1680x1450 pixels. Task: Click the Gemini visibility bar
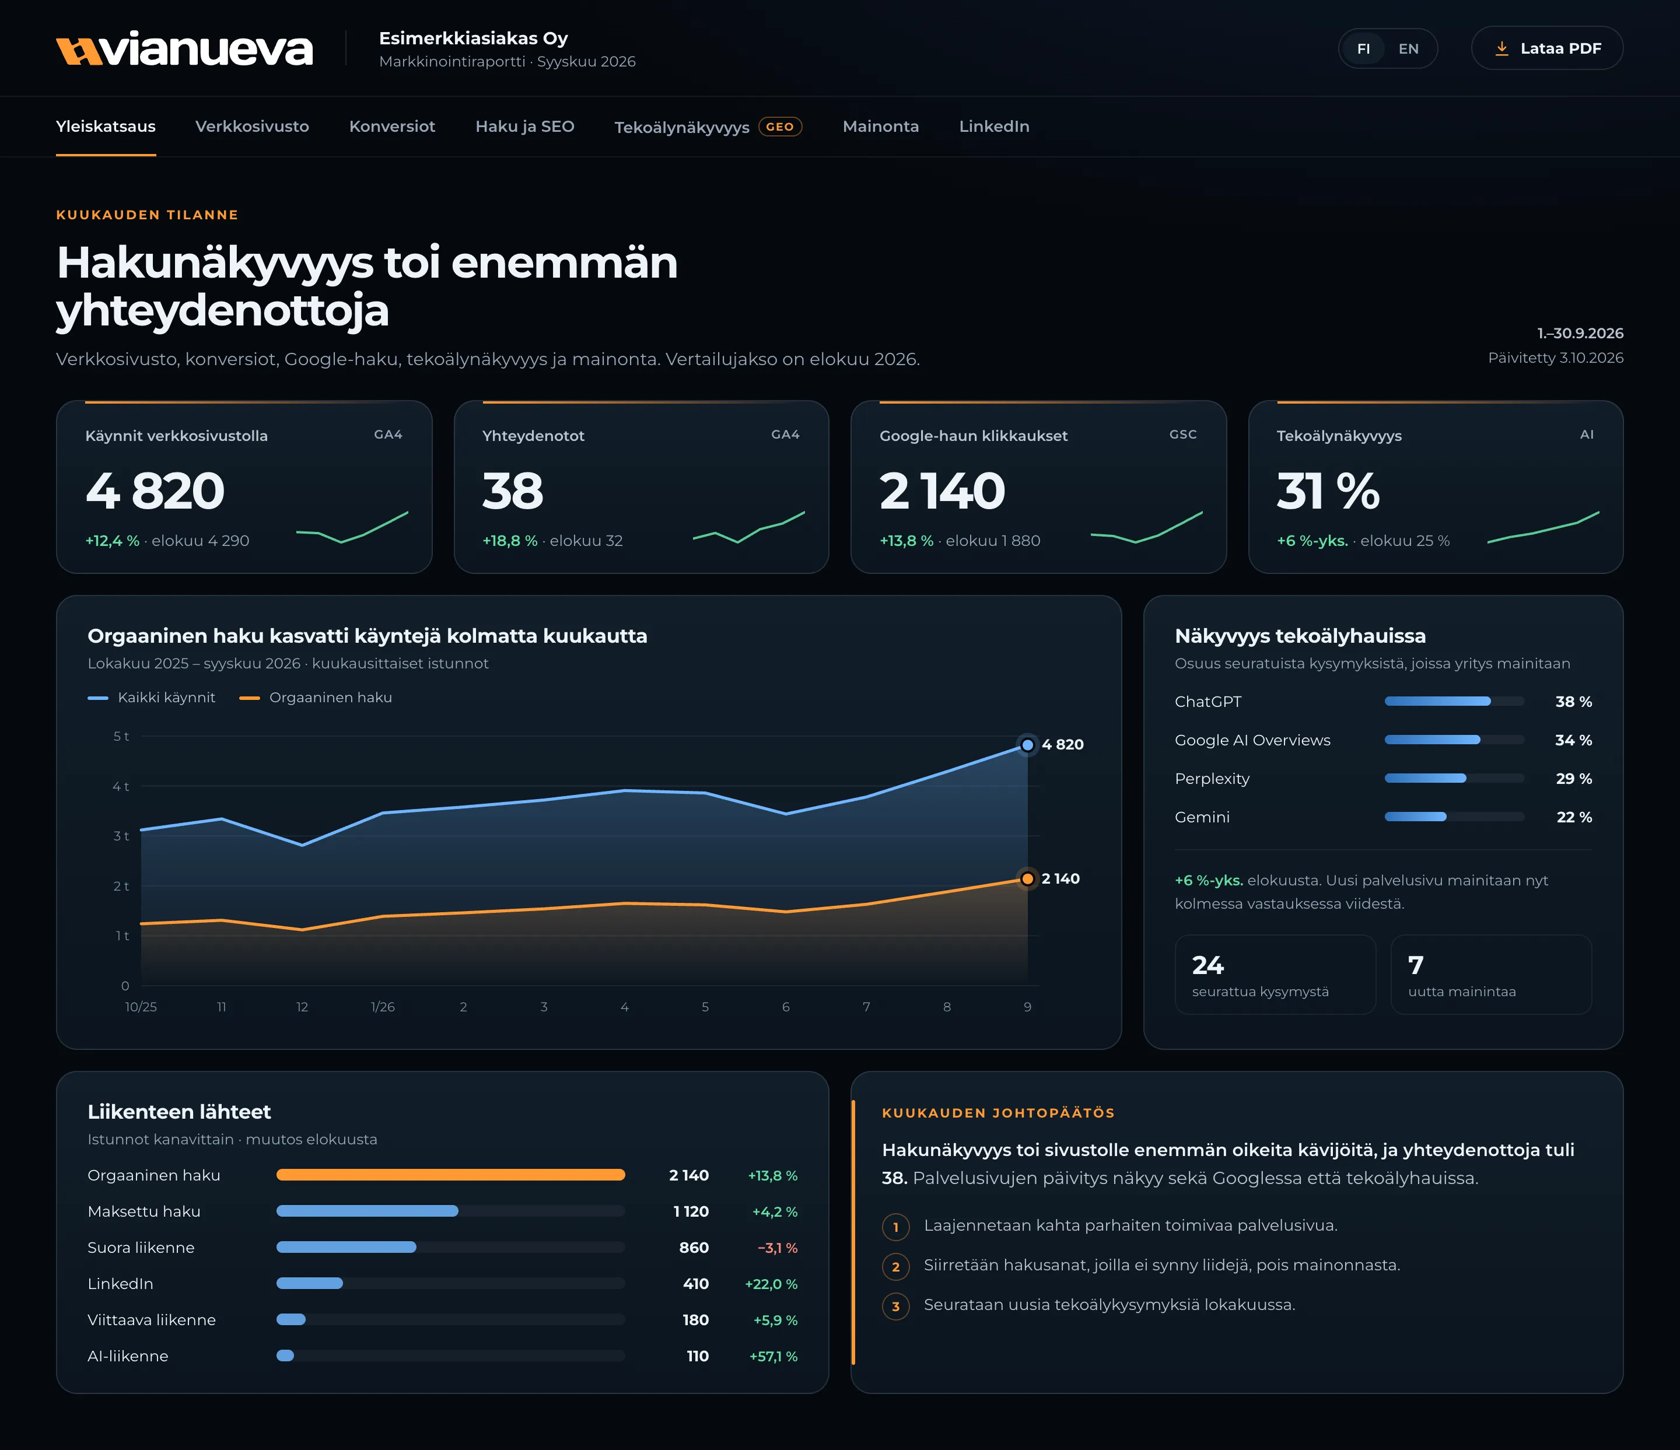1455,817
